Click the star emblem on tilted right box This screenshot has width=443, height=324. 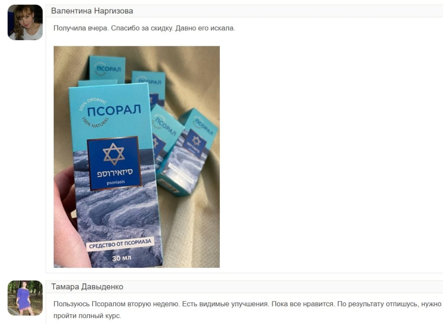[x=196, y=141]
